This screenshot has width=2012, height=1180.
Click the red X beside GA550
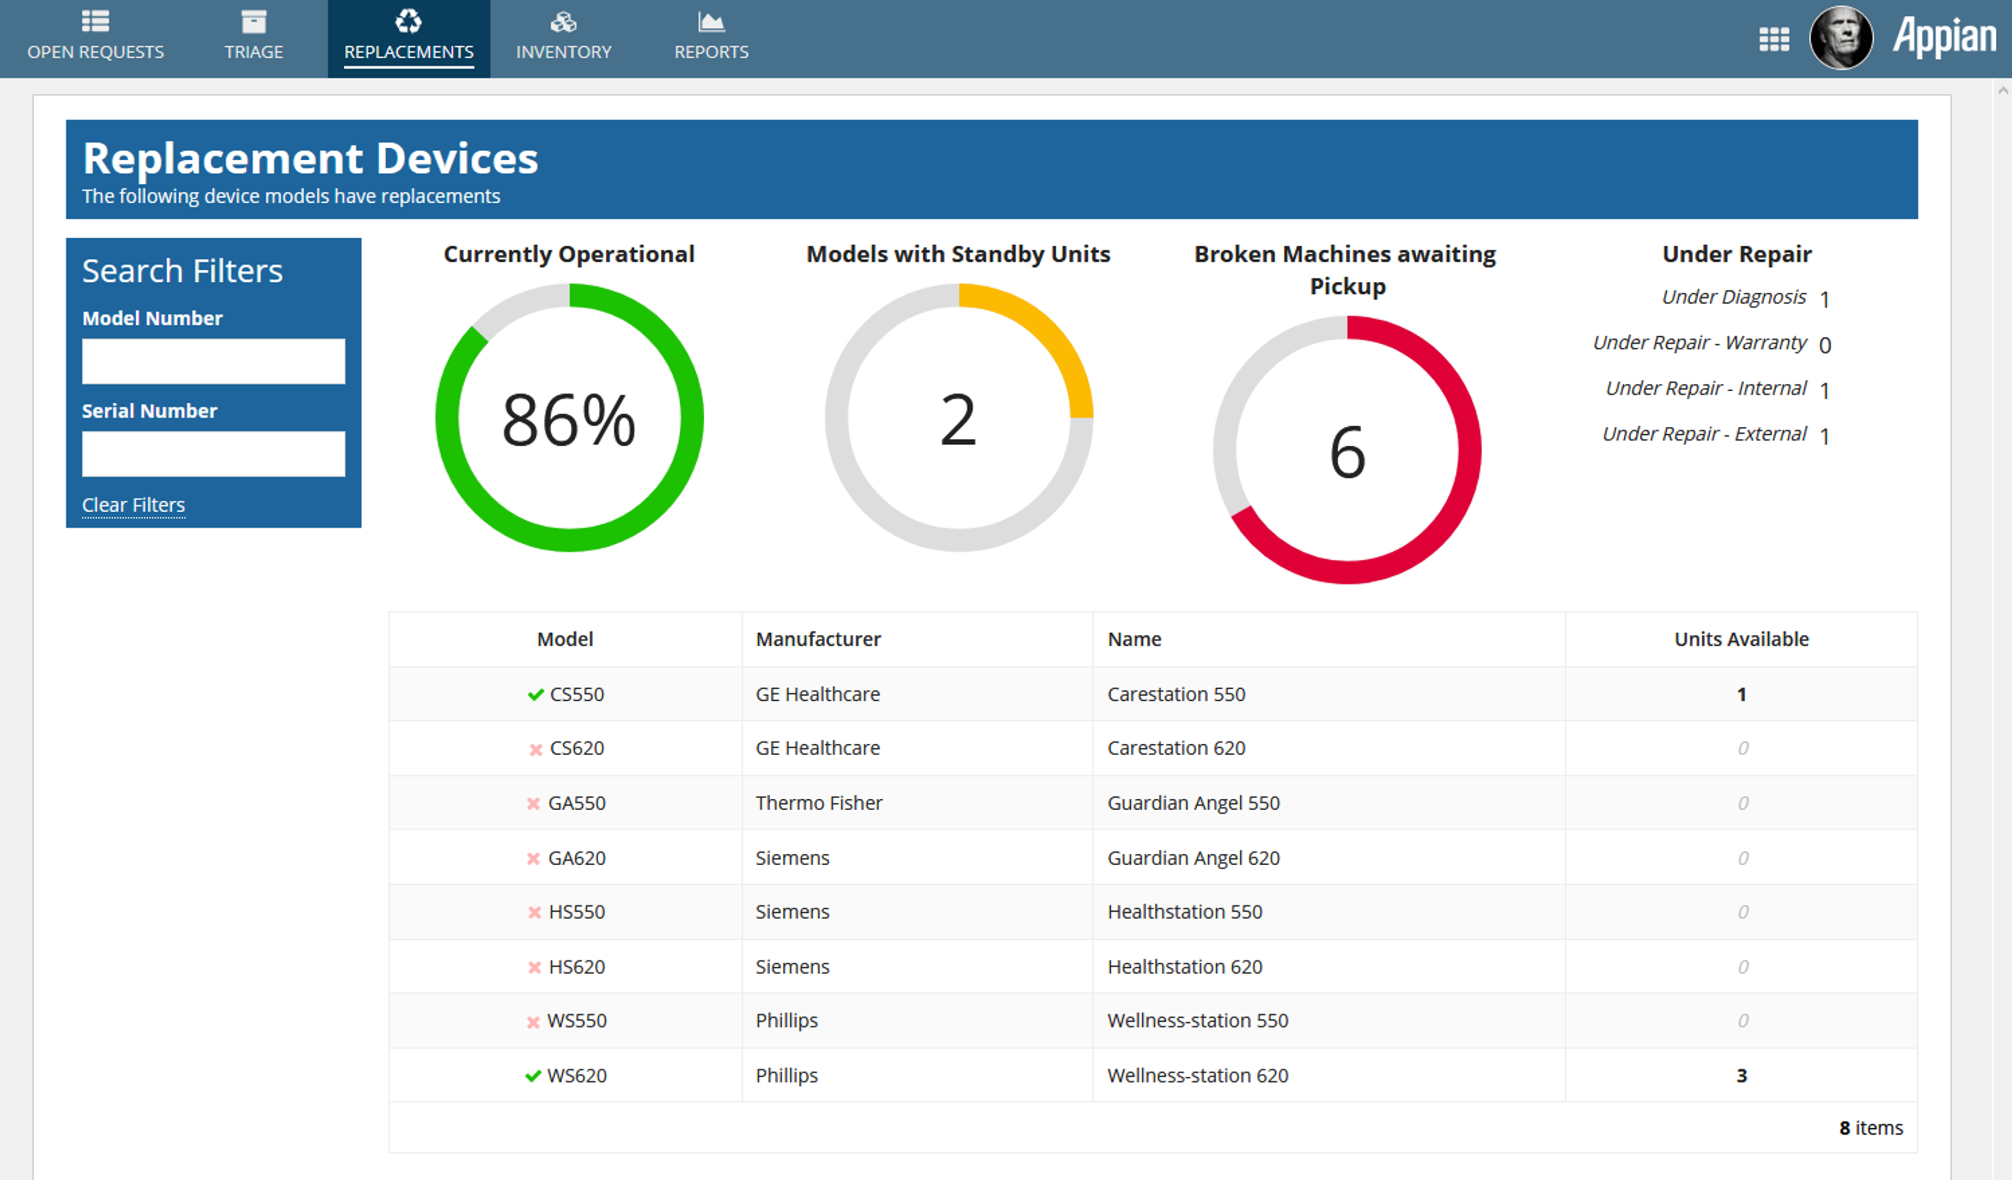pyautogui.click(x=533, y=803)
